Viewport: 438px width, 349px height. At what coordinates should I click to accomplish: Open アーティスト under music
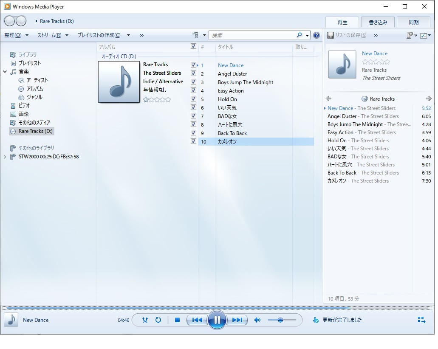(37, 80)
